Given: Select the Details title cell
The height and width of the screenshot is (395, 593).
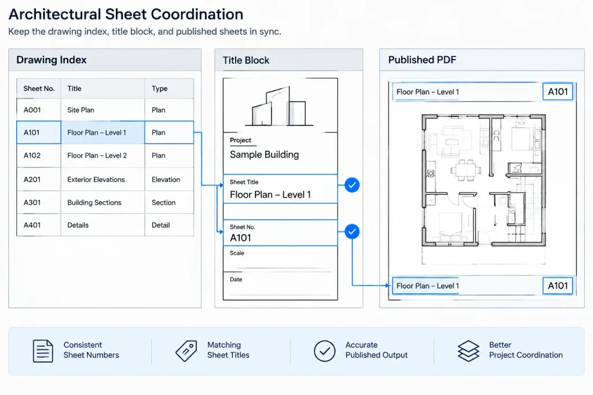Looking at the screenshot, I should point(103,225).
